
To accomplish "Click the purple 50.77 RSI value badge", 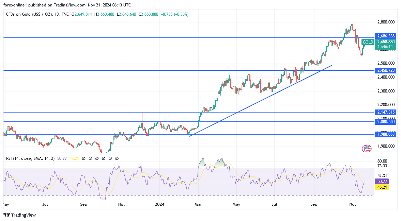I will point(383,182).
